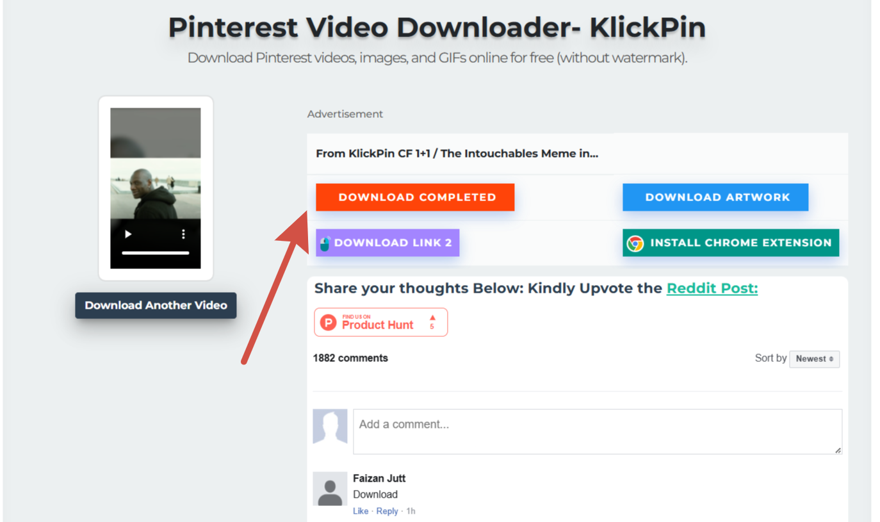Click the 'Pinterest Video Downloader- KlickPin' heading

point(437,28)
